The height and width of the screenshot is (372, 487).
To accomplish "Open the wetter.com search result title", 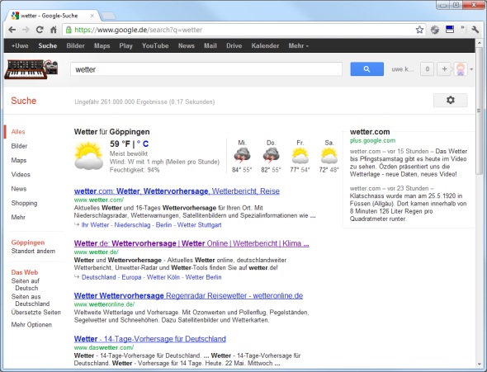I will point(177,191).
